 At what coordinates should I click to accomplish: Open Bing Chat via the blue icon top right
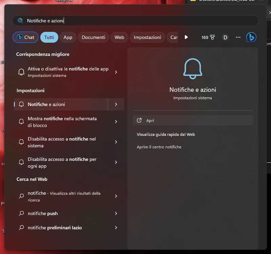point(251,37)
